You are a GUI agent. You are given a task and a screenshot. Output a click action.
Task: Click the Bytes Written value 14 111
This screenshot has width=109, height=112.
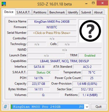coord(38,89)
